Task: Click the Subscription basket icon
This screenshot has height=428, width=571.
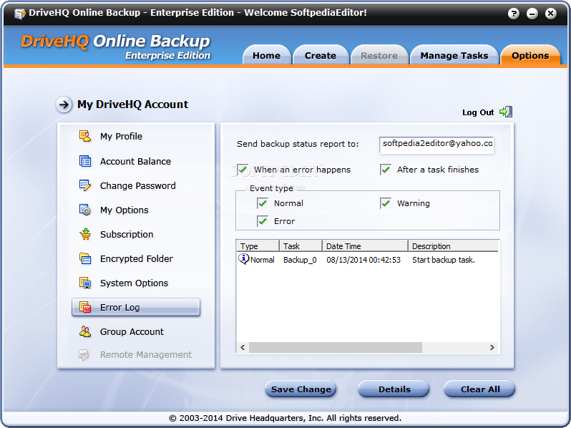Action: click(x=85, y=234)
